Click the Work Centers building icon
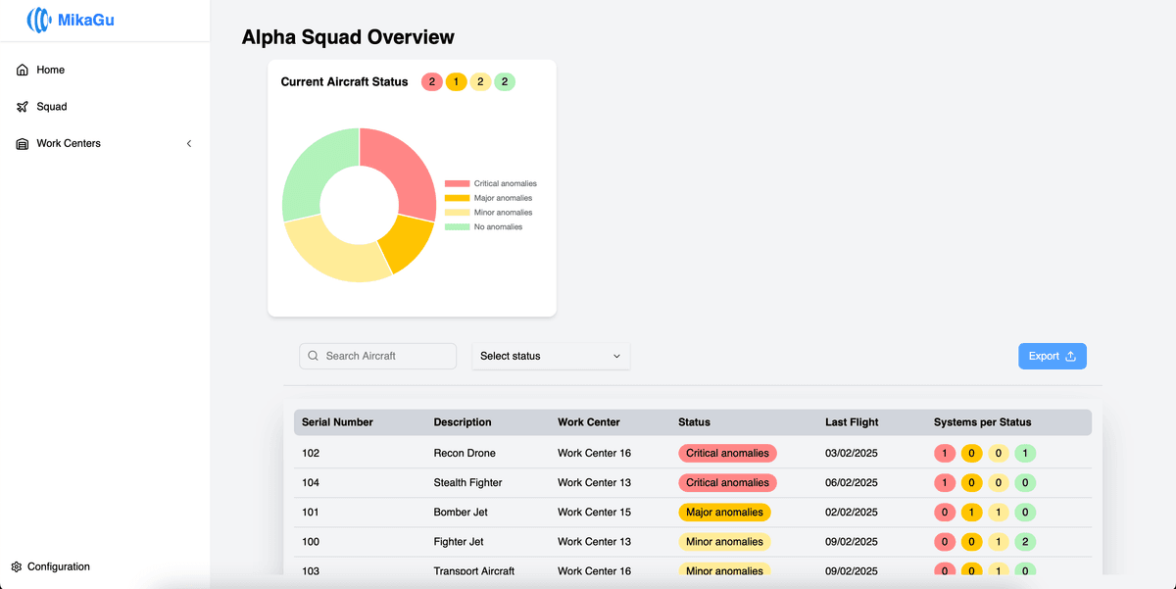The height and width of the screenshot is (589, 1176). [23, 144]
